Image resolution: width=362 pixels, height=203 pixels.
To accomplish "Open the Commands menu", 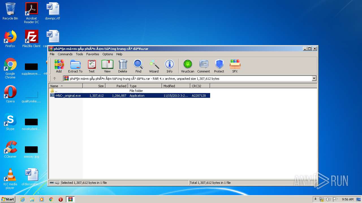I will click(x=65, y=54).
